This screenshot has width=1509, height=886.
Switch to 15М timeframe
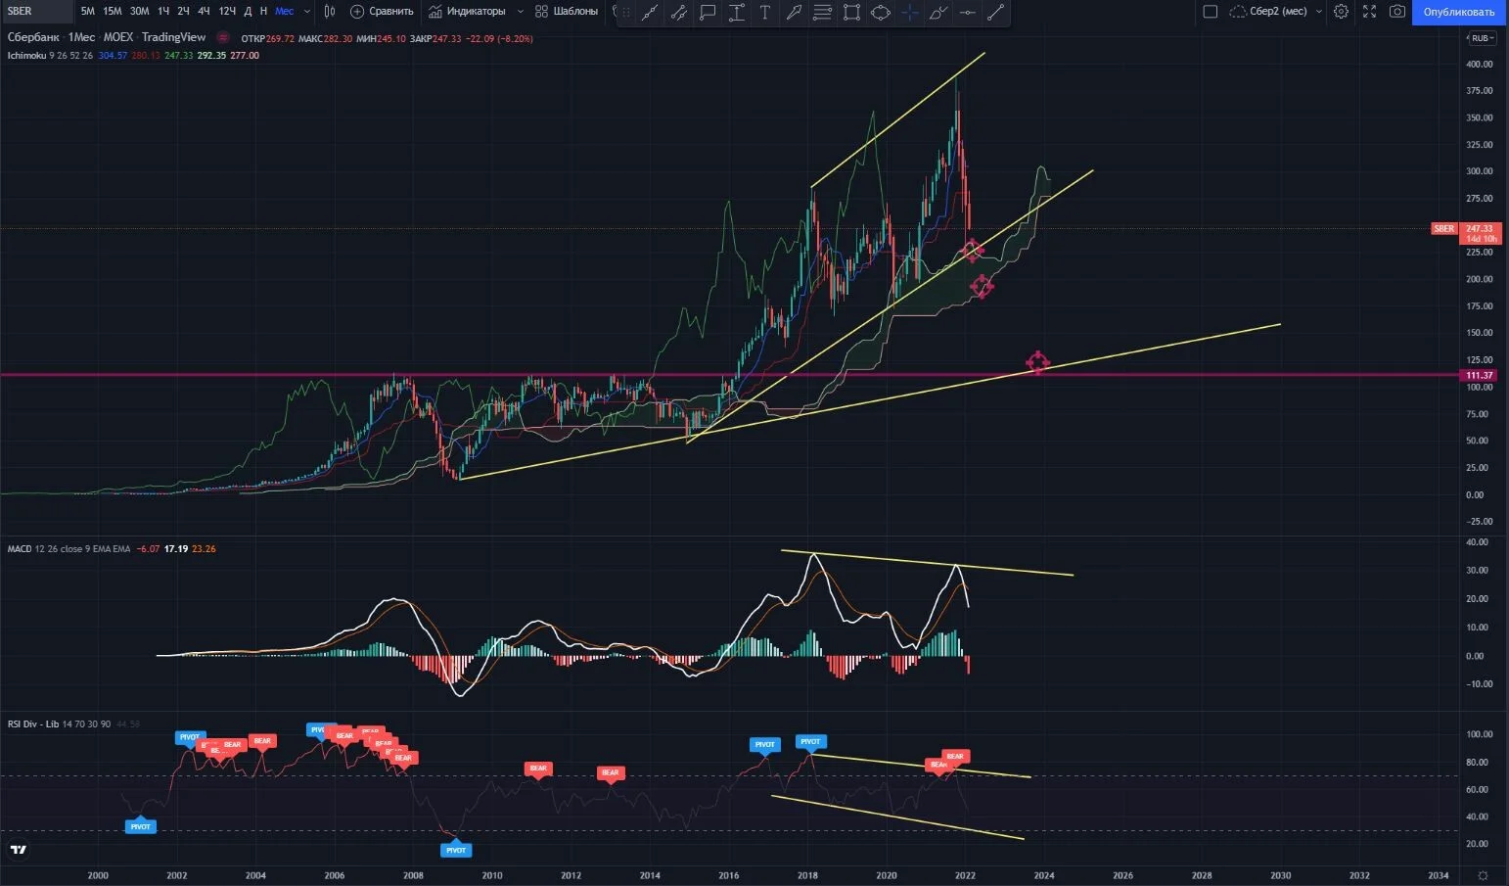[113, 12]
